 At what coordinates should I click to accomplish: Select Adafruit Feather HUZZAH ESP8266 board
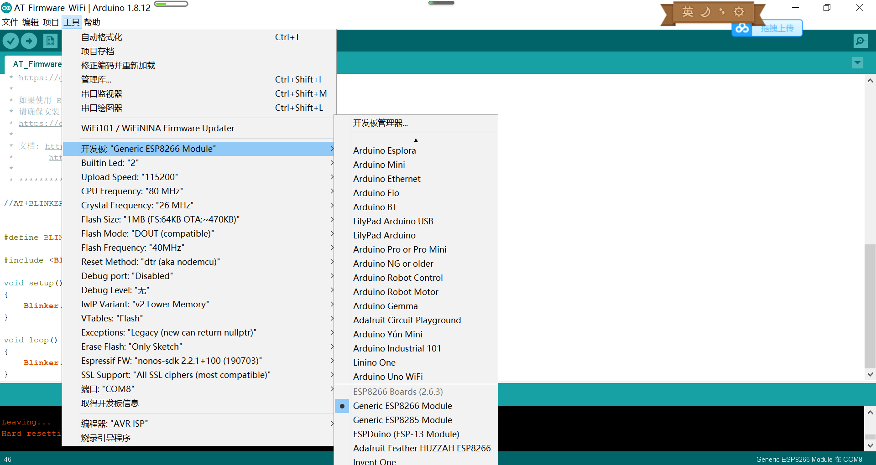[422, 448]
